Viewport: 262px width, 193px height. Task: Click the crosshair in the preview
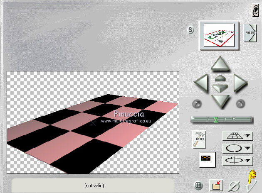click(x=93, y=122)
